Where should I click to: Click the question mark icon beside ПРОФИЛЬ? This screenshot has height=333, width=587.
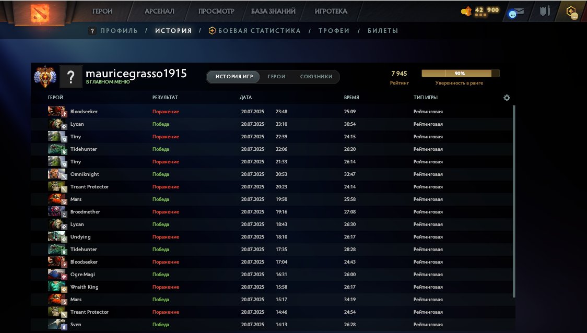pos(92,31)
